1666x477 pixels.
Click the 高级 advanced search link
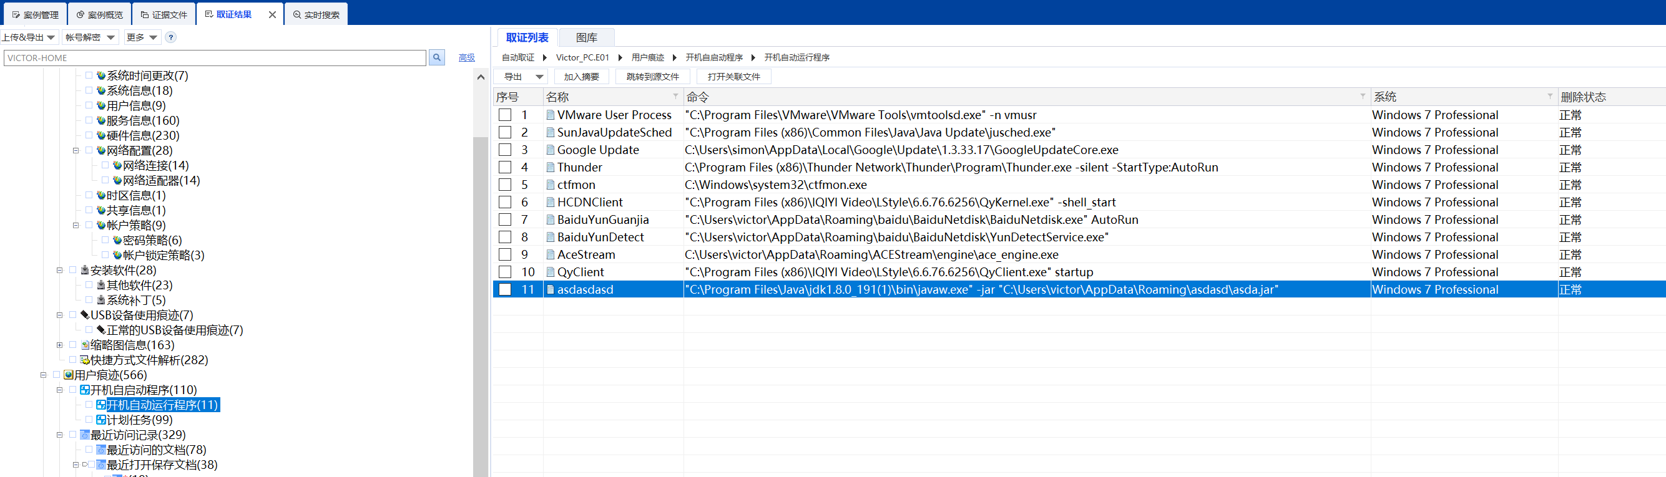point(466,57)
